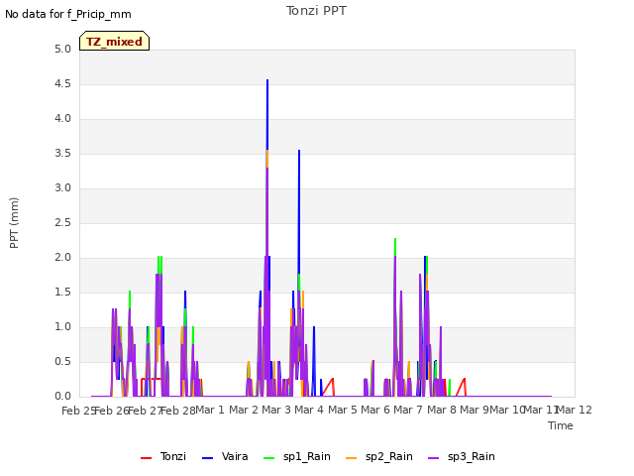Click the Mar 4 x-axis date label

pos(309,410)
